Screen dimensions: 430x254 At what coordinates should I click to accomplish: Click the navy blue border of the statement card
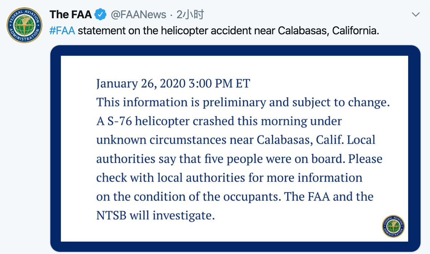pos(55,146)
